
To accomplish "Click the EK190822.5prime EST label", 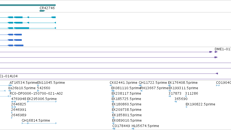I will pyautogui.click(x=200, y=104).
